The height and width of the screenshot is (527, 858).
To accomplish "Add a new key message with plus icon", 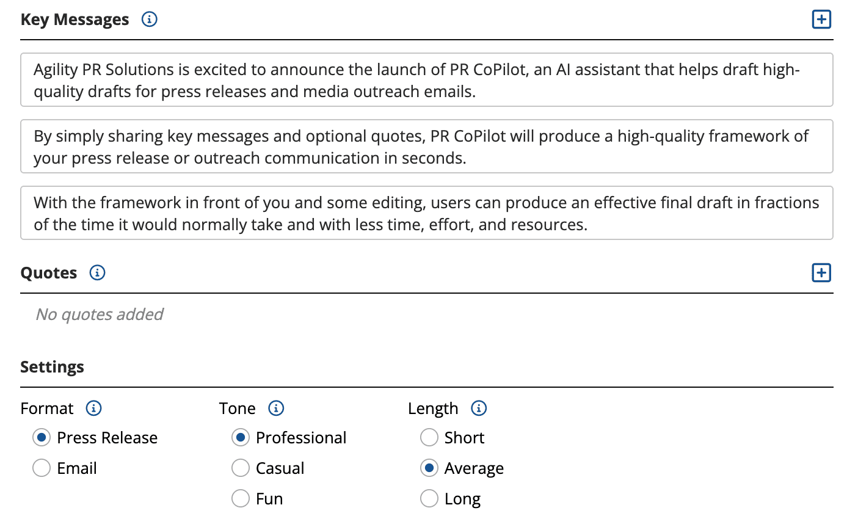I will (821, 20).
